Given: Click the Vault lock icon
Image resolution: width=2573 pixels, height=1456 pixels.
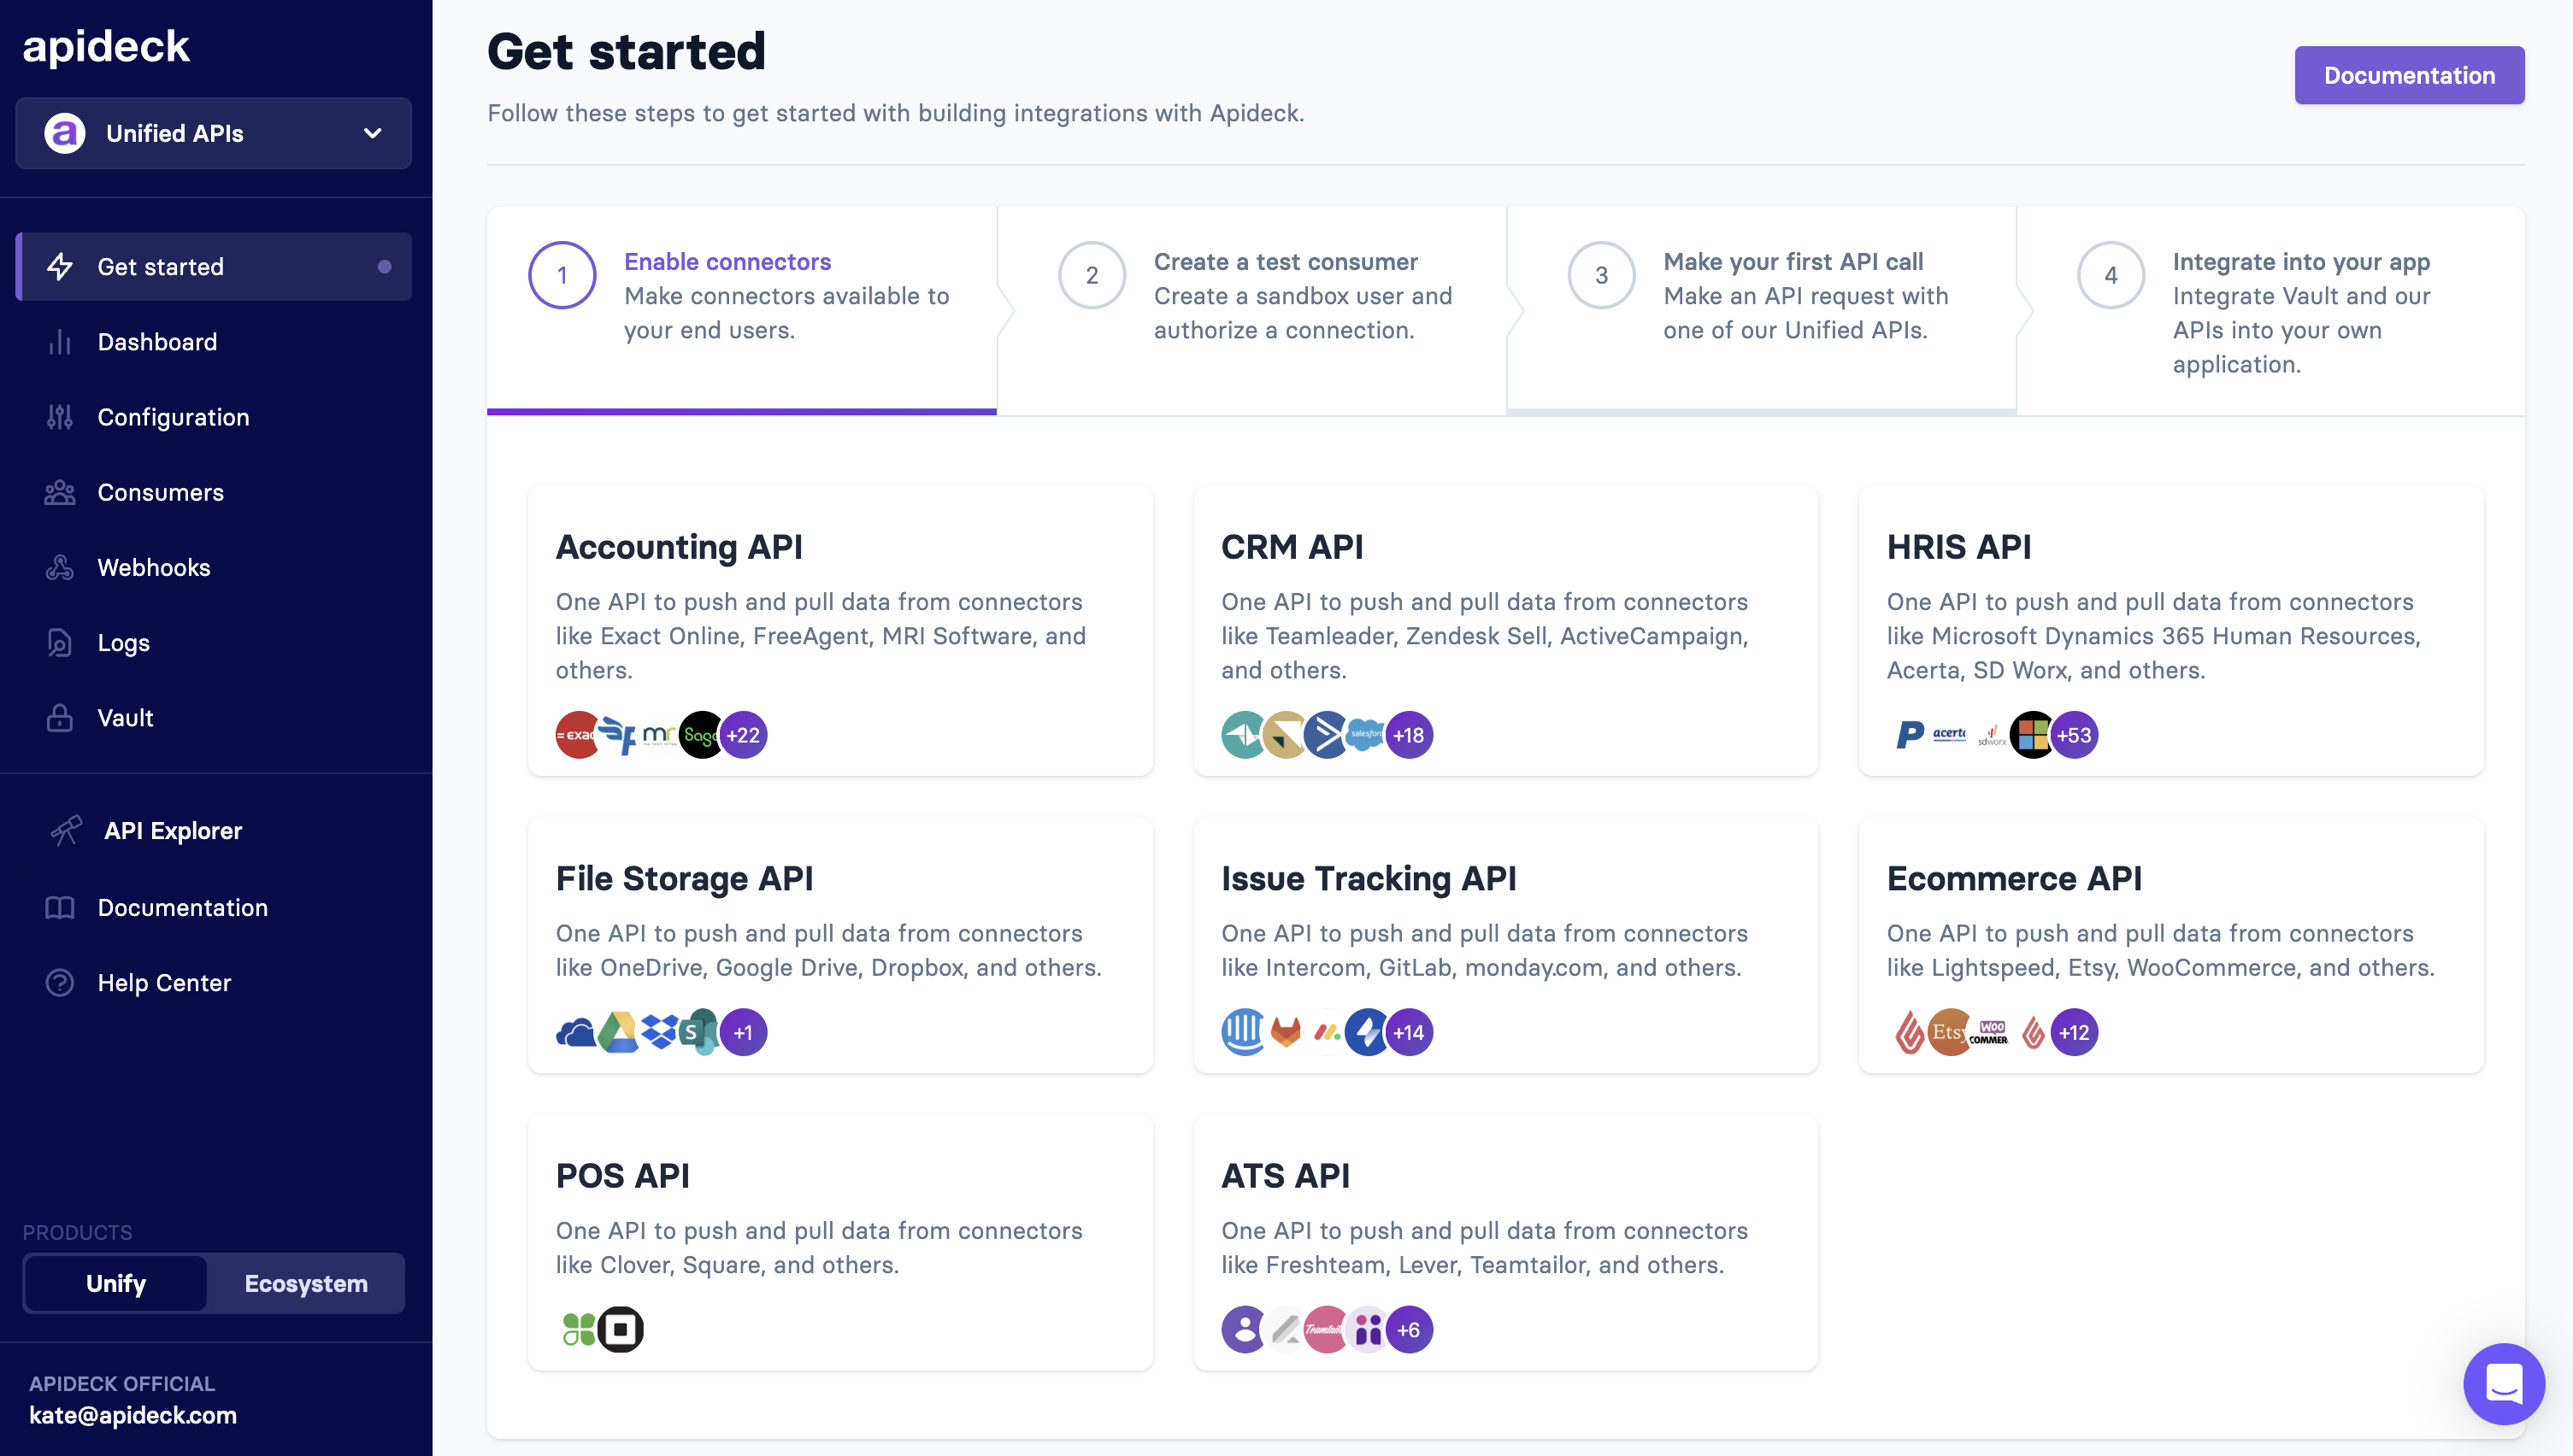Looking at the screenshot, I should click(60, 718).
